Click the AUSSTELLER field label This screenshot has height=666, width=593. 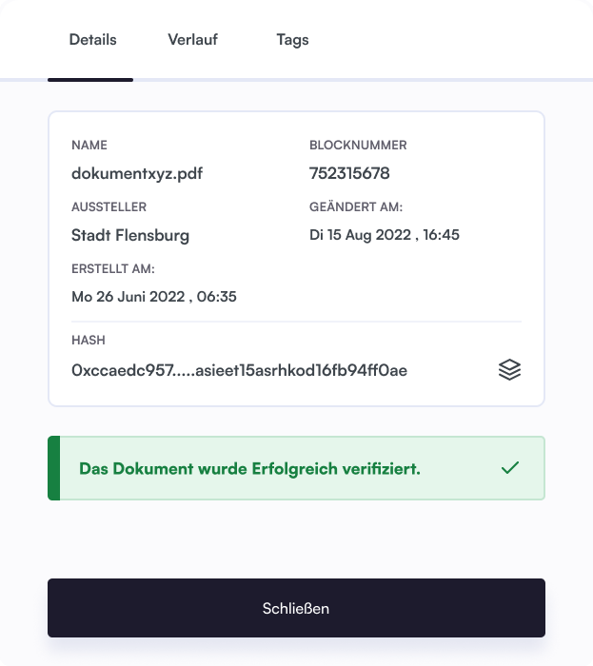(x=109, y=206)
